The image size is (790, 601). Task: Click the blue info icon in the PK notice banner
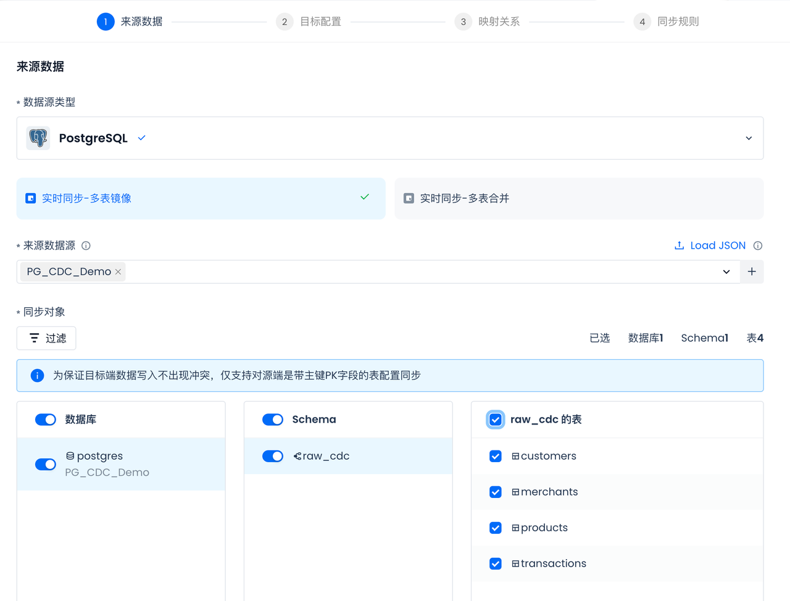click(x=37, y=376)
